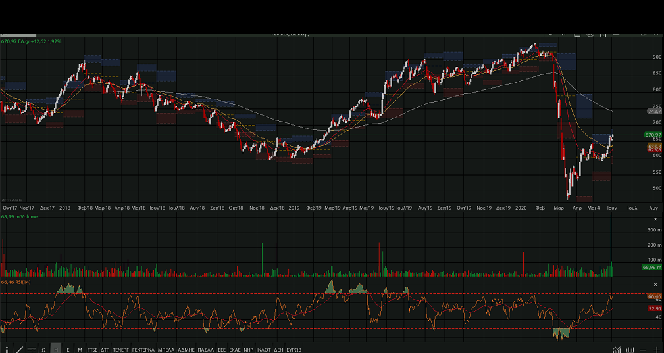Screen dimensions: 664x353
Task: Open the dashed grid list icon
Action: pyautogui.click(x=31, y=350)
